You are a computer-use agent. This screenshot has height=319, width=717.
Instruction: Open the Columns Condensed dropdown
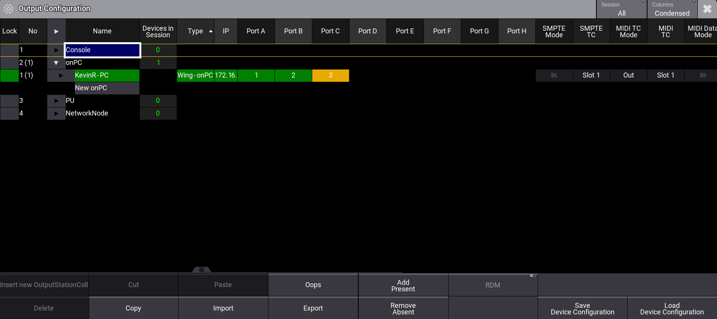point(672,9)
